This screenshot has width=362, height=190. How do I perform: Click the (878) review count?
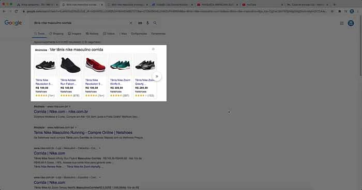[x=76, y=96]
